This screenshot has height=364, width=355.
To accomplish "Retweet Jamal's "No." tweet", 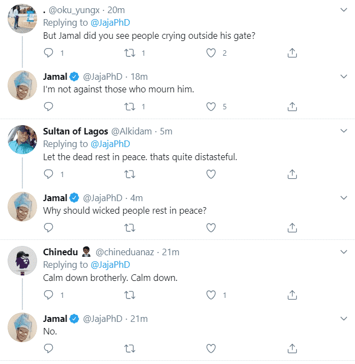I will pos(130,349).
